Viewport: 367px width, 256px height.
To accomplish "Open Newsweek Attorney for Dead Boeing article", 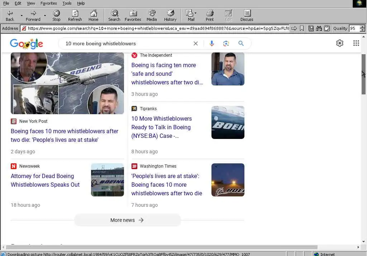I will pos(45,180).
